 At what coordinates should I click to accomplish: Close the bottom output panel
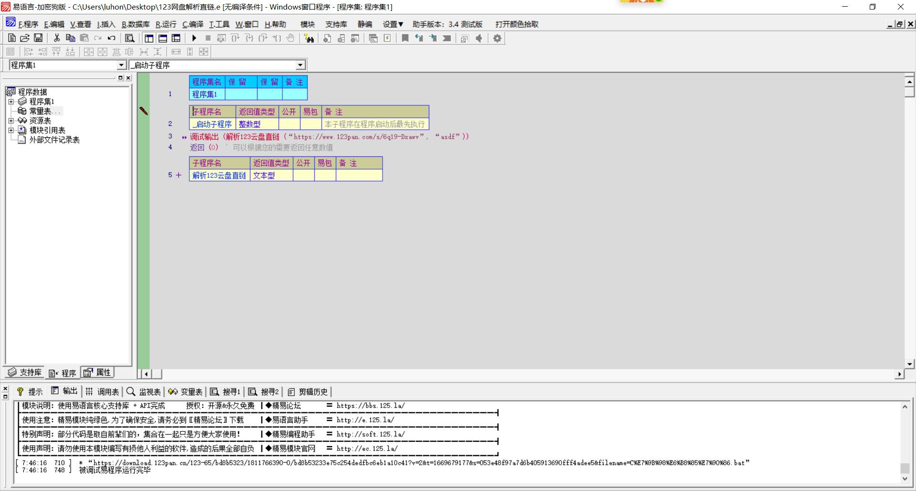(5, 389)
